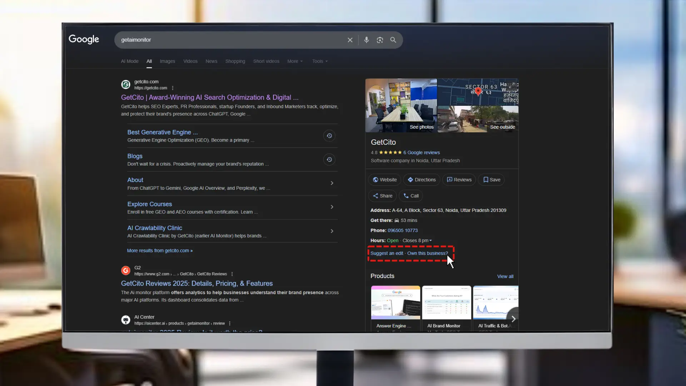This screenshot has height=386, width=686.
Task: Open the three-dot menu beside getcito.com
Action: pos(173,88)
